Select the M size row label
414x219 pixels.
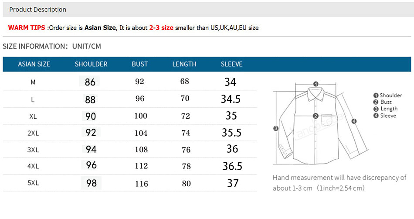33,82
